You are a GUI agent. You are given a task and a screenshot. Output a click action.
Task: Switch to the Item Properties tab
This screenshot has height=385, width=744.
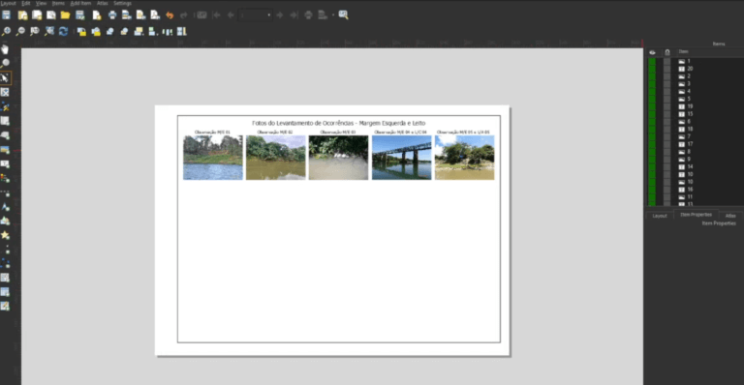(697, 215)
